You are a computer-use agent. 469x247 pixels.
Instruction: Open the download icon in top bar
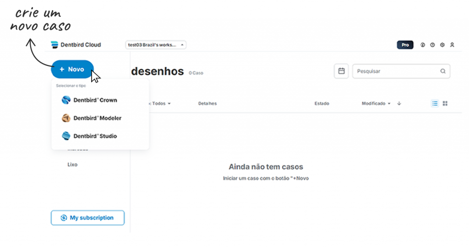coord(423,45)
